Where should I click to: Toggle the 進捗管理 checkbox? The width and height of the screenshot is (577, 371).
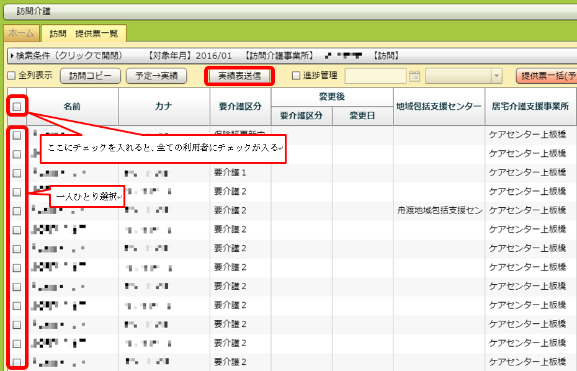click(x=297, y=76)
